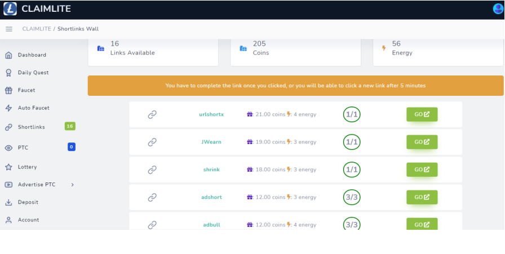This screenshot has width=505, height=254.
Task: Click the 'Shortlinks Wall' breadcrumb text
Action: [78, 29]
